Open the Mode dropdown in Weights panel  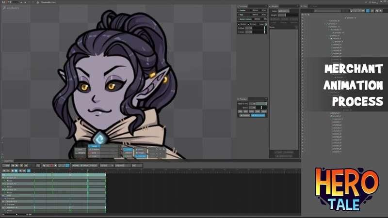[284, 11]
